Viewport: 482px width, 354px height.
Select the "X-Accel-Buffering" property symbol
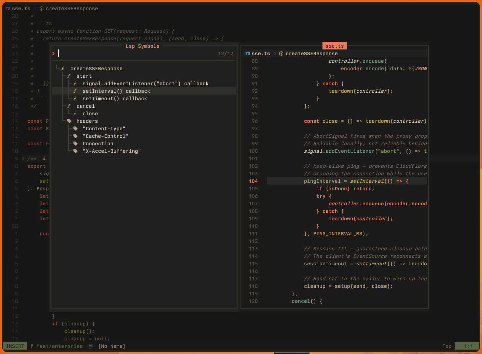click(x=112, y=151)
